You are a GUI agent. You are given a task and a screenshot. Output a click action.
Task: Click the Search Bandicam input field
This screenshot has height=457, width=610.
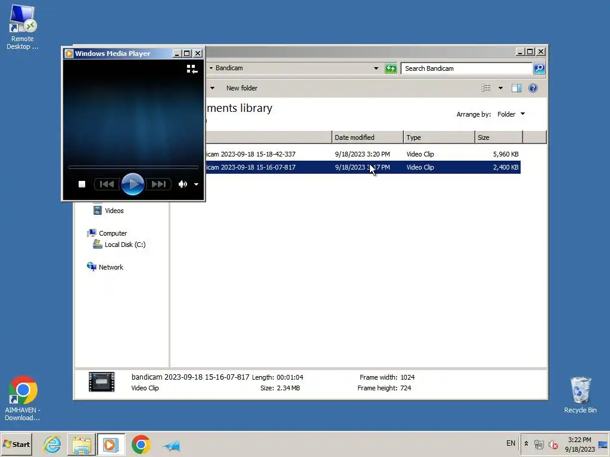tap(466, 68)
